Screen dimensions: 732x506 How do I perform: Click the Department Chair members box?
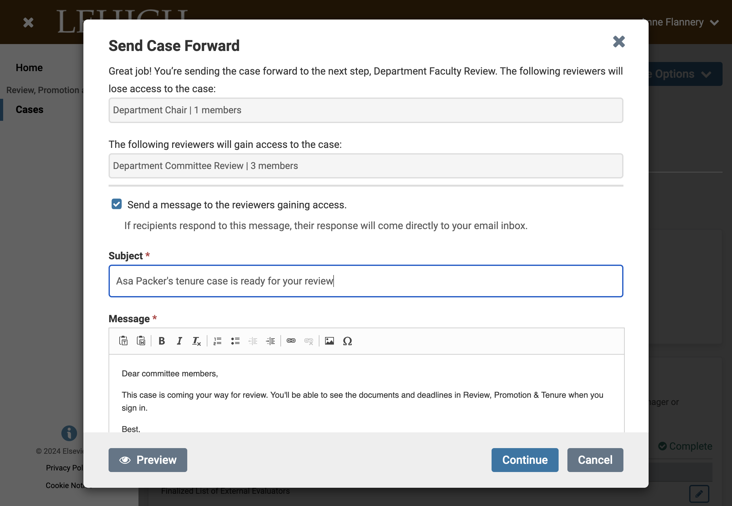(366, 110)
